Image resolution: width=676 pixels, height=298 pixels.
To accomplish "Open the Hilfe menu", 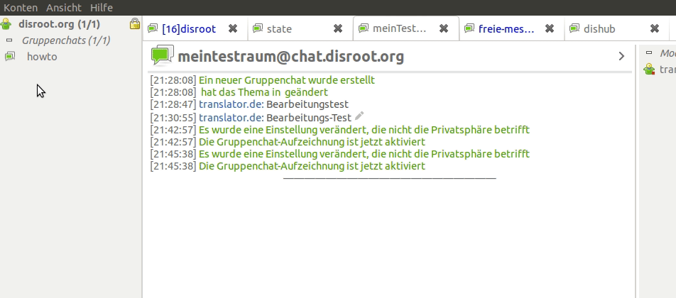I will (x=102, y=7).
